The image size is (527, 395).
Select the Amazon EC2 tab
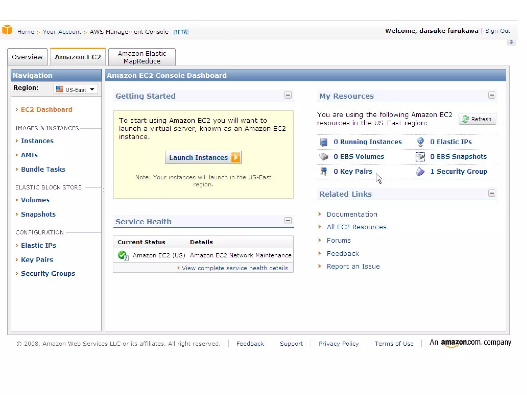click(78, 57)
